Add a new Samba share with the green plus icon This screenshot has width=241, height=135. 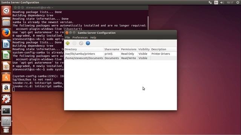click(68, 43)
